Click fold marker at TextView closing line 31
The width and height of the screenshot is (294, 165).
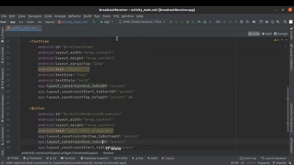(x=19, y=97)
